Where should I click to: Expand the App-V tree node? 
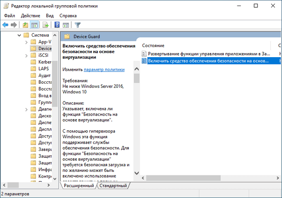click(x=27, y=42)
